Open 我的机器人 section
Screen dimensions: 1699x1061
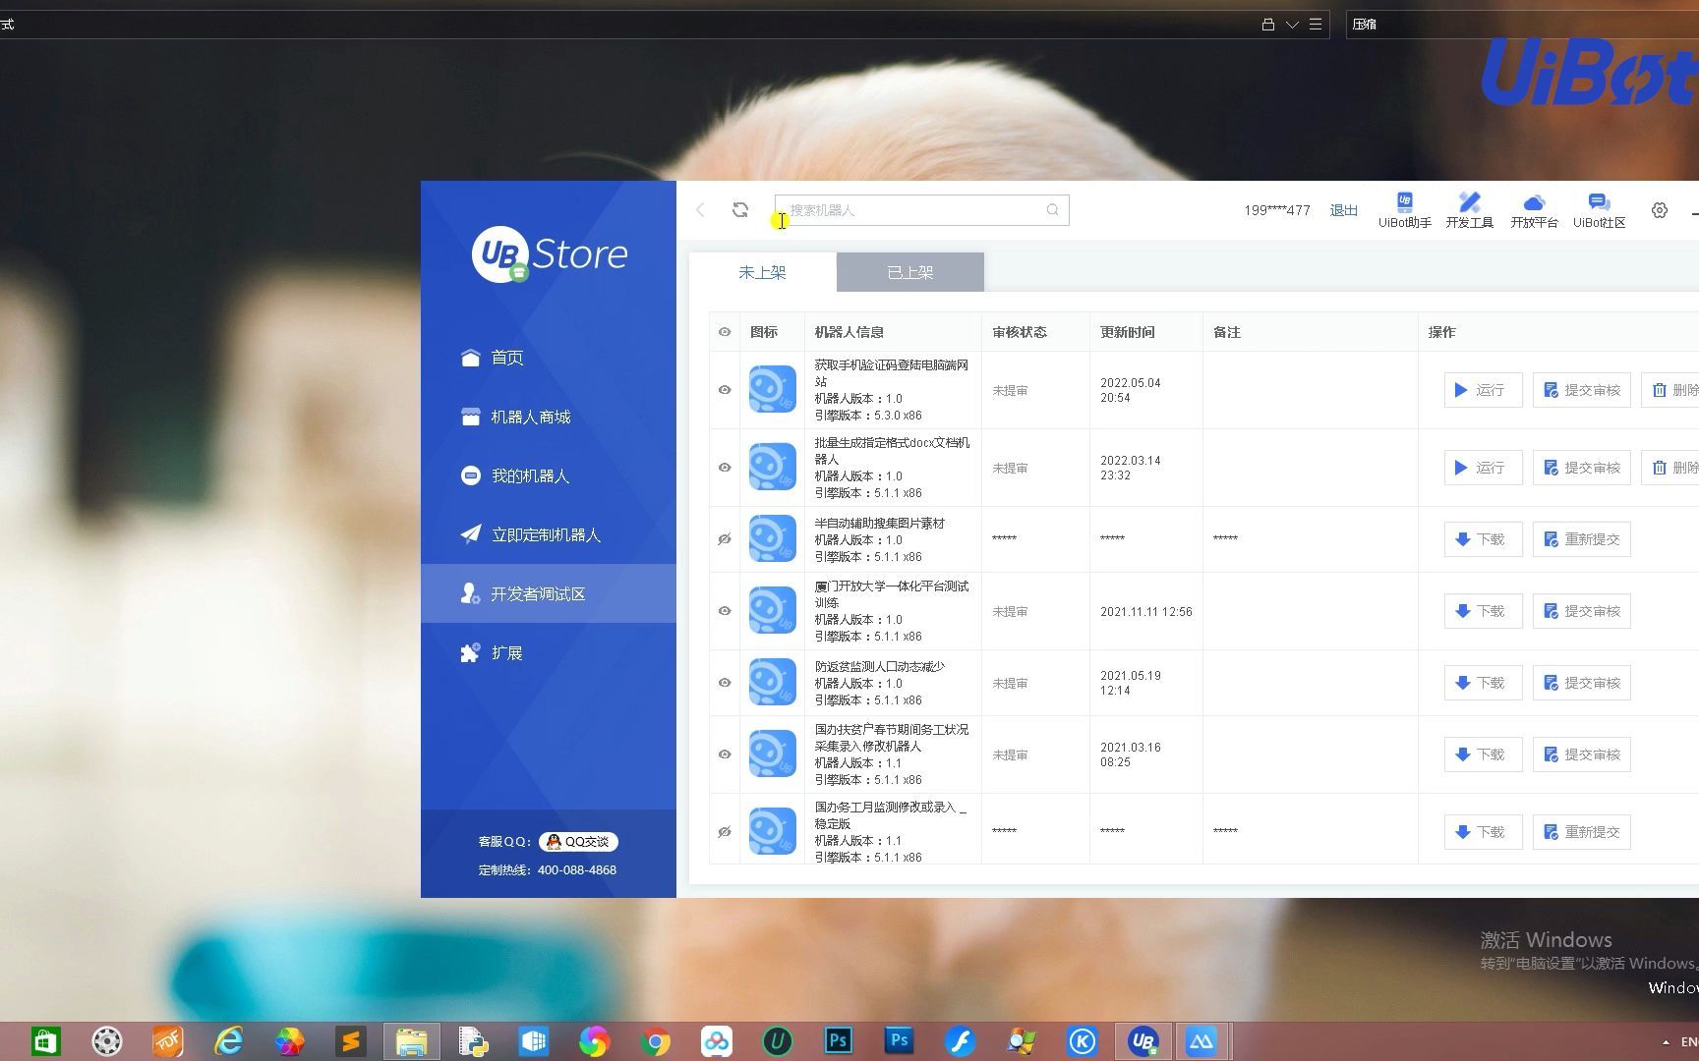[549, 475]
